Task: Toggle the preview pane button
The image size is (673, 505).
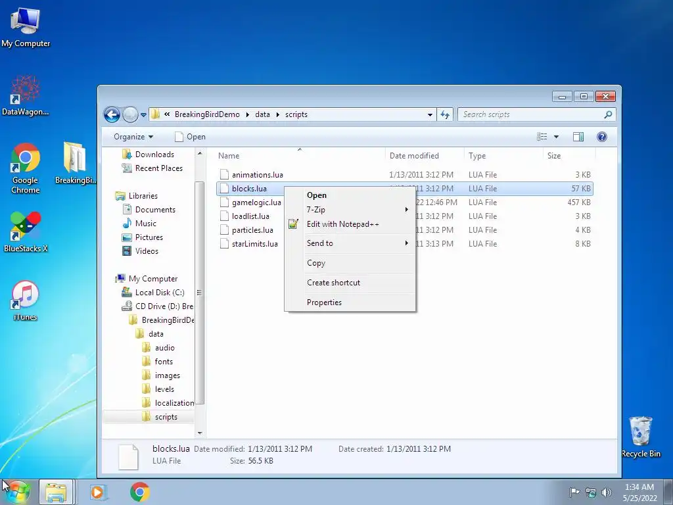Action: pyautogui.click(x=578, y=137)
